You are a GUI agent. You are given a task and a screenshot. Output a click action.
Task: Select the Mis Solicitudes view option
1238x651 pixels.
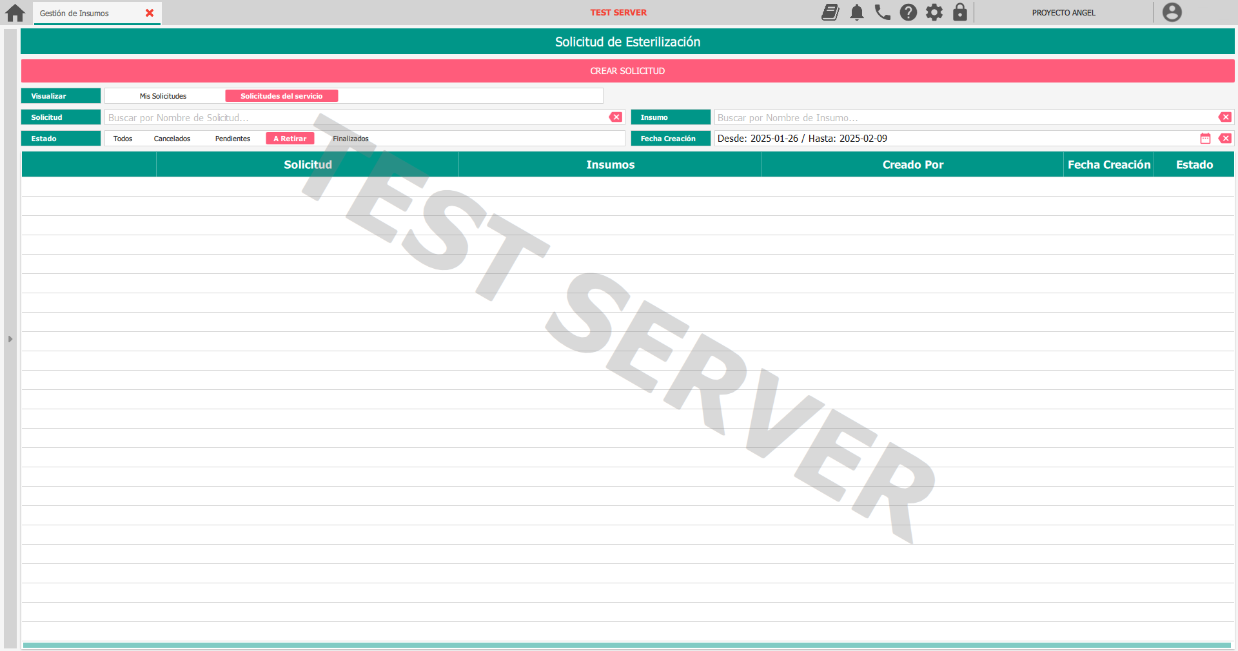163,96
